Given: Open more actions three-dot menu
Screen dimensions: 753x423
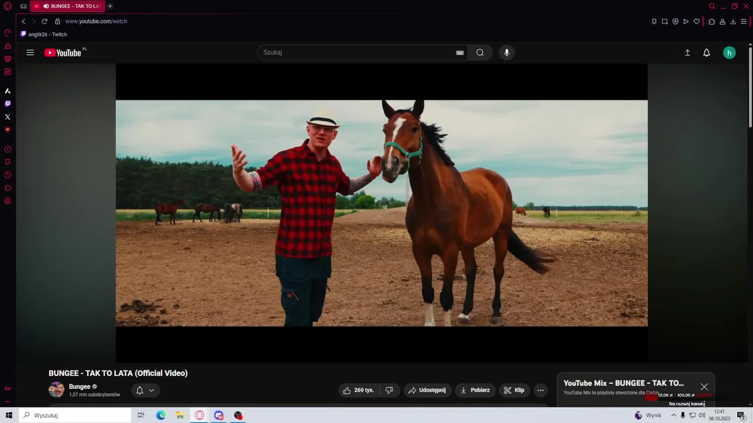Looking at the screenshot, I should pyautogui.click(x=541, y=390).
